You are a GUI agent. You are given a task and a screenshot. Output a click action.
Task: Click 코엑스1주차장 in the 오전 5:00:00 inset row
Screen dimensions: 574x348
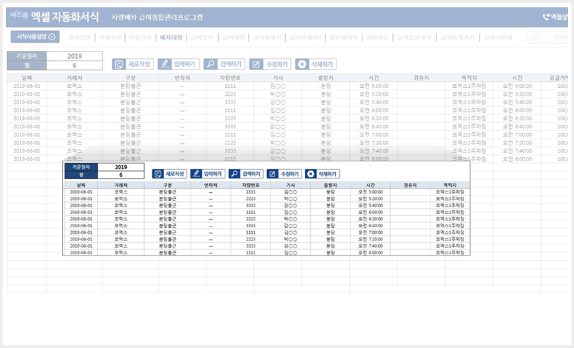450,192
